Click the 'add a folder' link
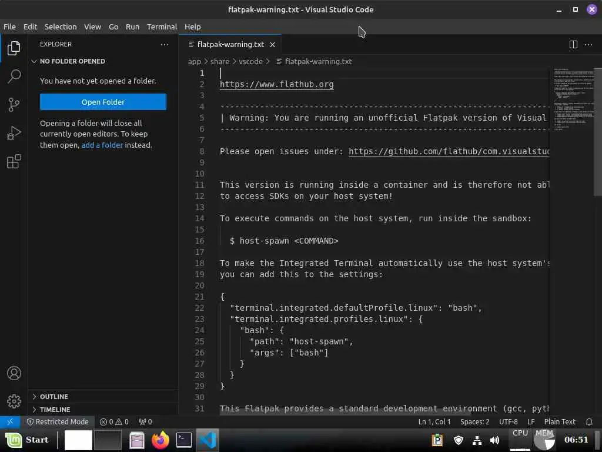The height and width of the screenshot is (452, 602). (102, 145)
